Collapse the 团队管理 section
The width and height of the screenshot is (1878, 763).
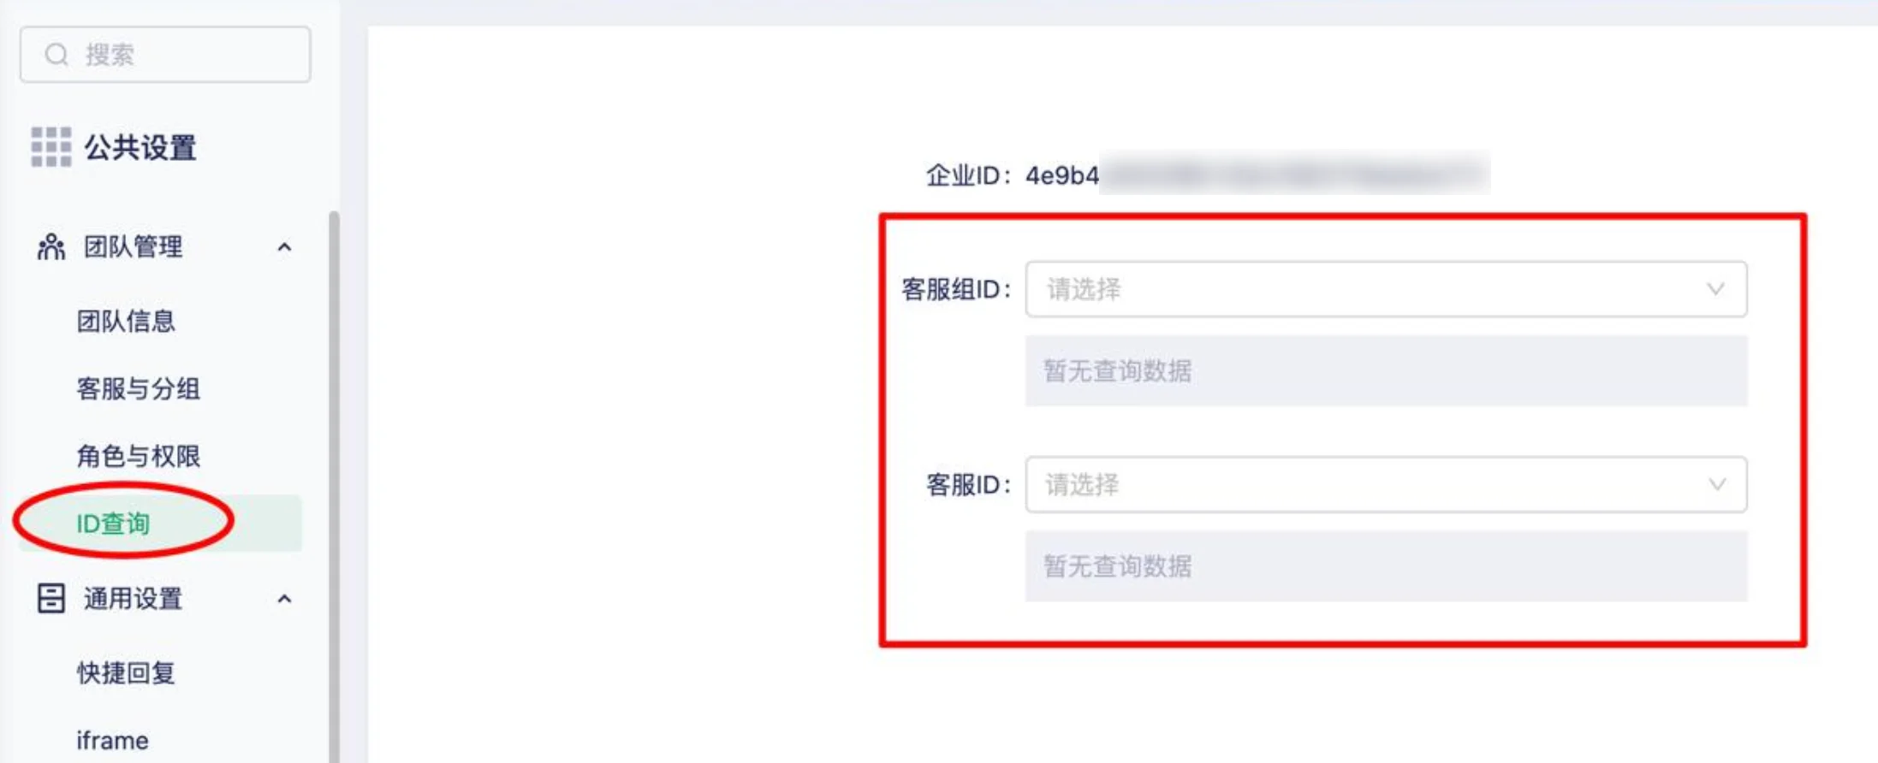(x=286, y=247)
